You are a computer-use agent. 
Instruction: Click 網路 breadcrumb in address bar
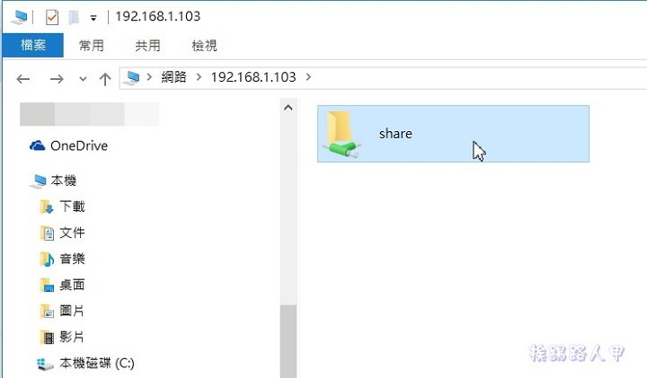point(173,76)
